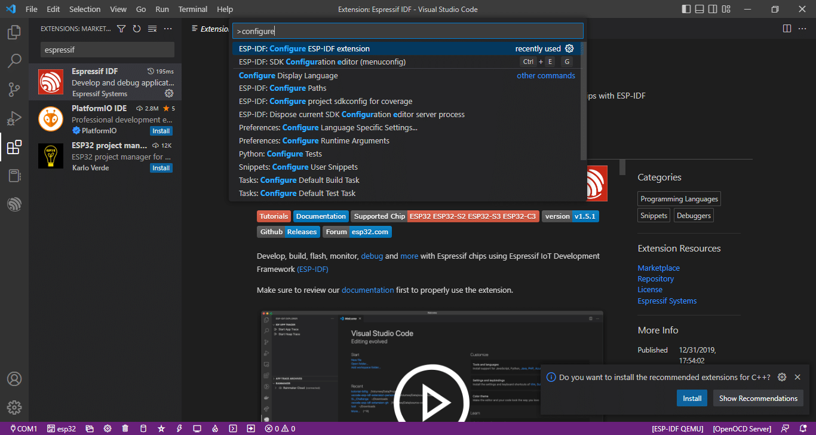Open the ESP-IDF Explorer espressif logo icon

tap(14, 204)
